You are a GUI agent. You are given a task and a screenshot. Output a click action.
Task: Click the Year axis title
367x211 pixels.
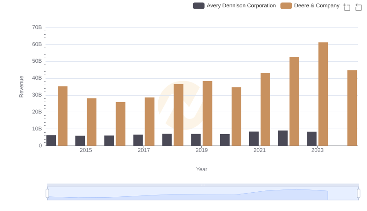201,169
